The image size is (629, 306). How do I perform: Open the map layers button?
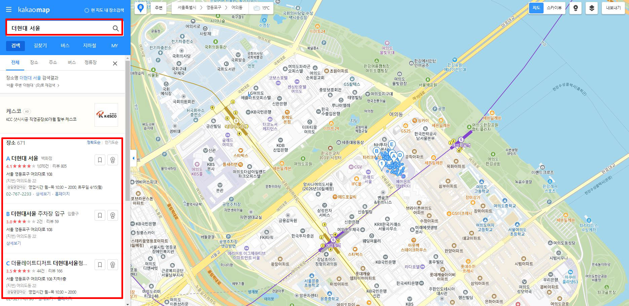[x=592, y=8]
